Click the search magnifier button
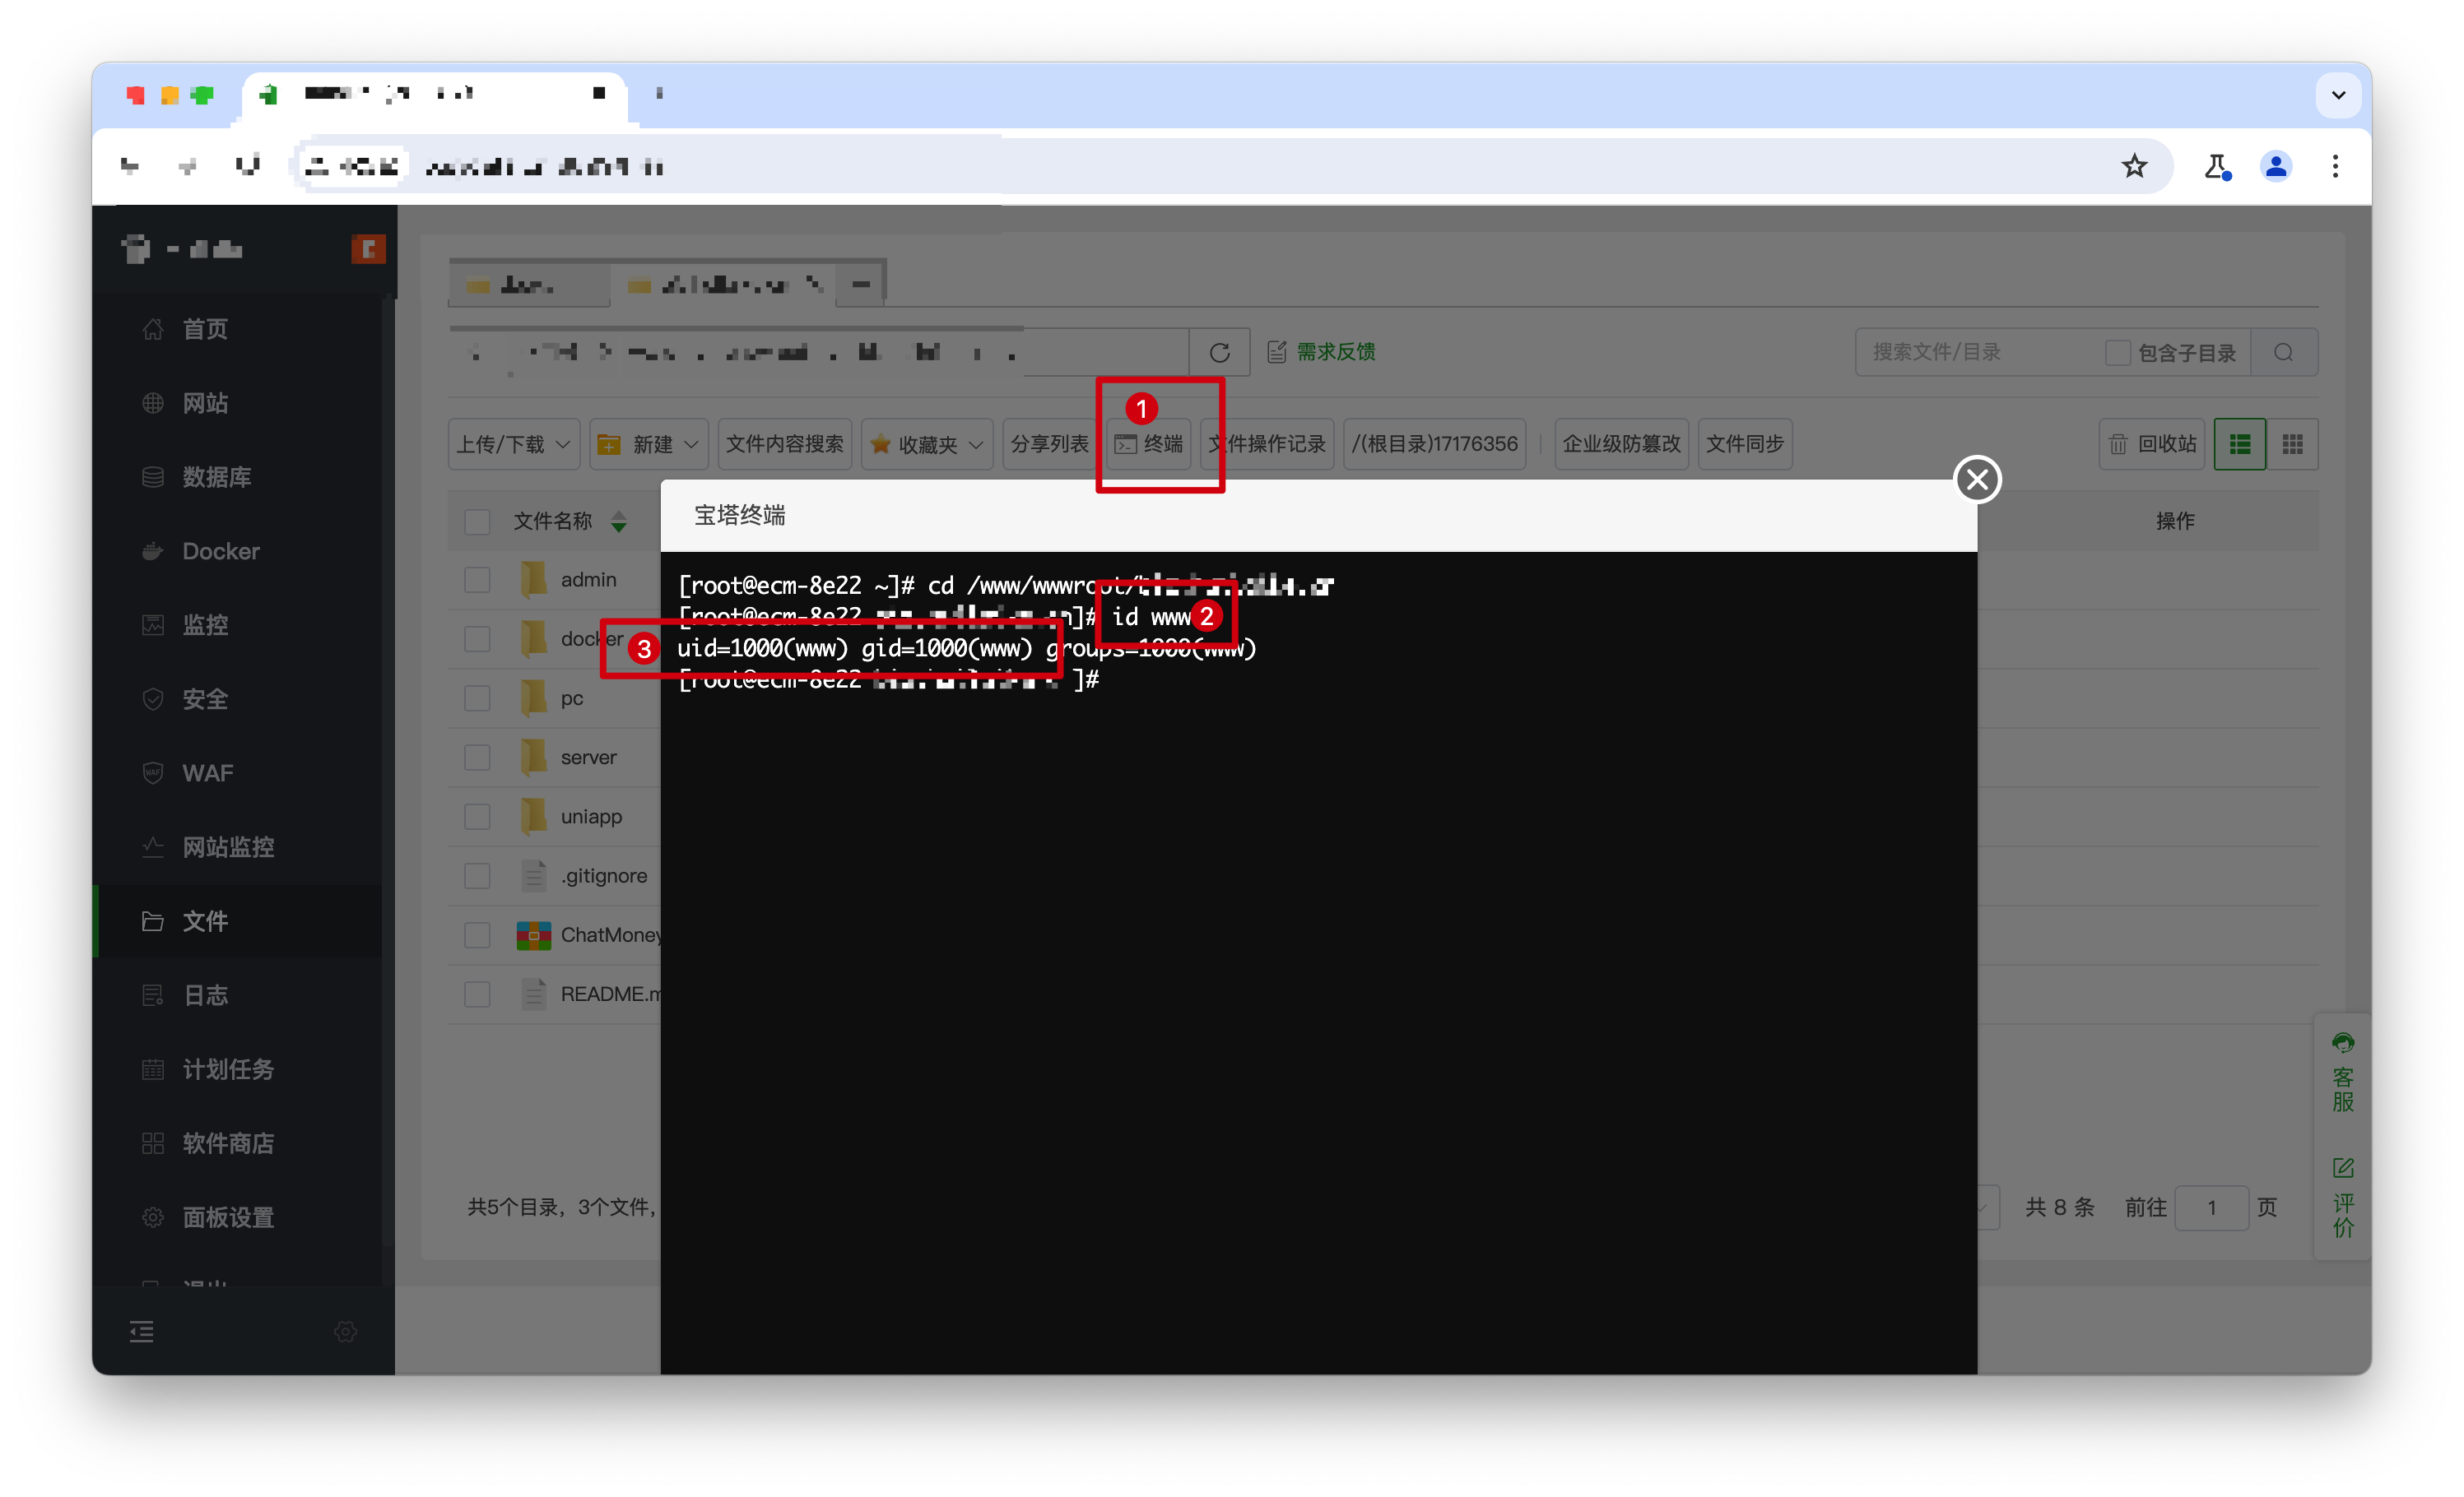The width and height of the screenshot is (2464, 1497). click(x=2283, y=352)
